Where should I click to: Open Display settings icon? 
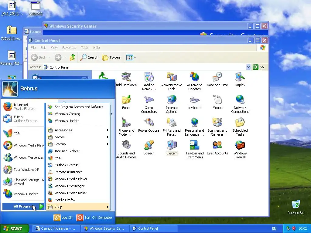point(240,80)
